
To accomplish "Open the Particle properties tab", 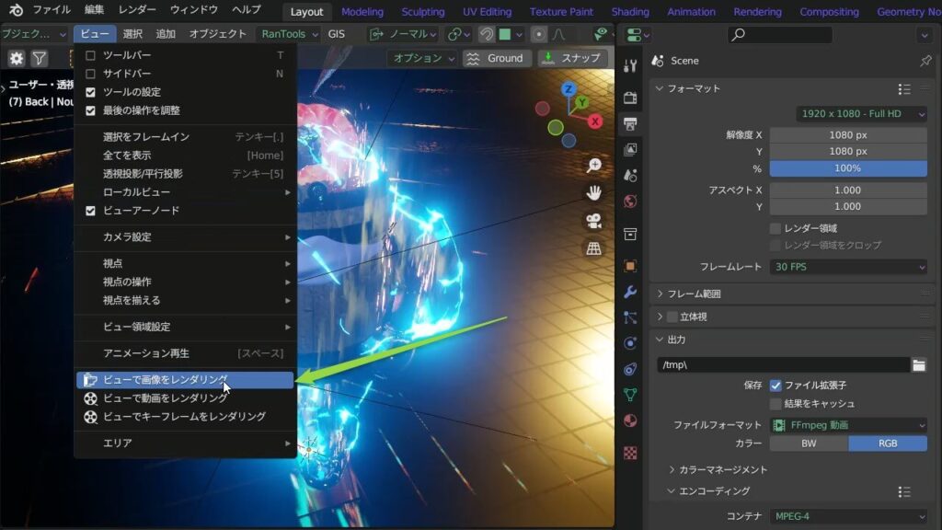I will 629,317.
